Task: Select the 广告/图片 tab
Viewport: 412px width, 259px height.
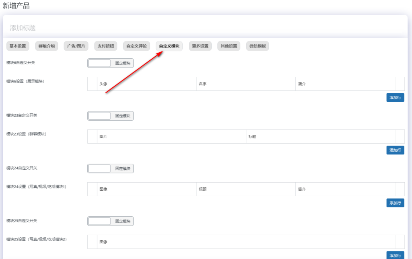Action: coord(76,46)
